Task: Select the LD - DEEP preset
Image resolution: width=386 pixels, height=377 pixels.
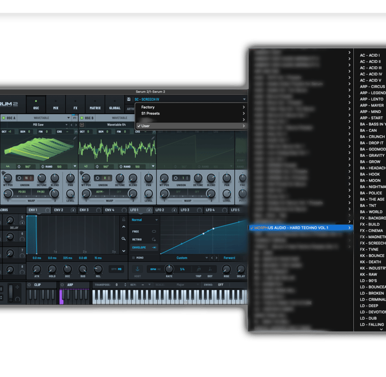Action: (x=369, y=306)
